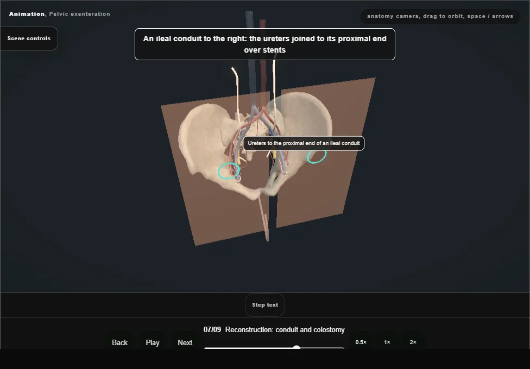Advance to the Next step
Viewport: 530px width, 369px height.
pyautogui.click(x=185, y=342)
